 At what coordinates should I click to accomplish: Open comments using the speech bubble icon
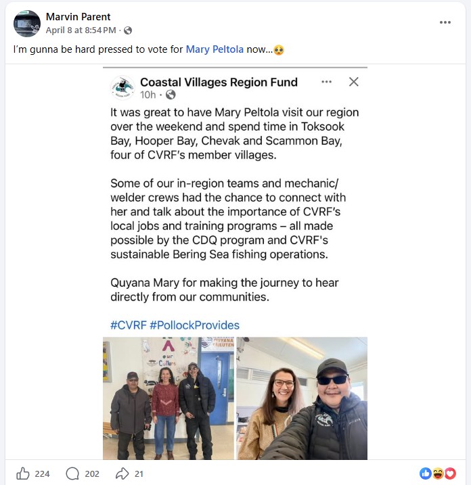(x=72, y=474)
